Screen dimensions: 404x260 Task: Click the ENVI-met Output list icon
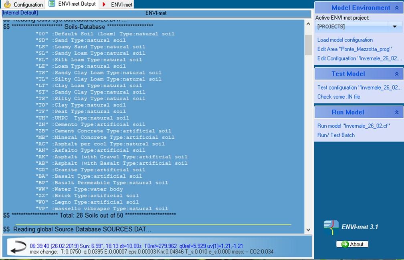pos(52,4)
